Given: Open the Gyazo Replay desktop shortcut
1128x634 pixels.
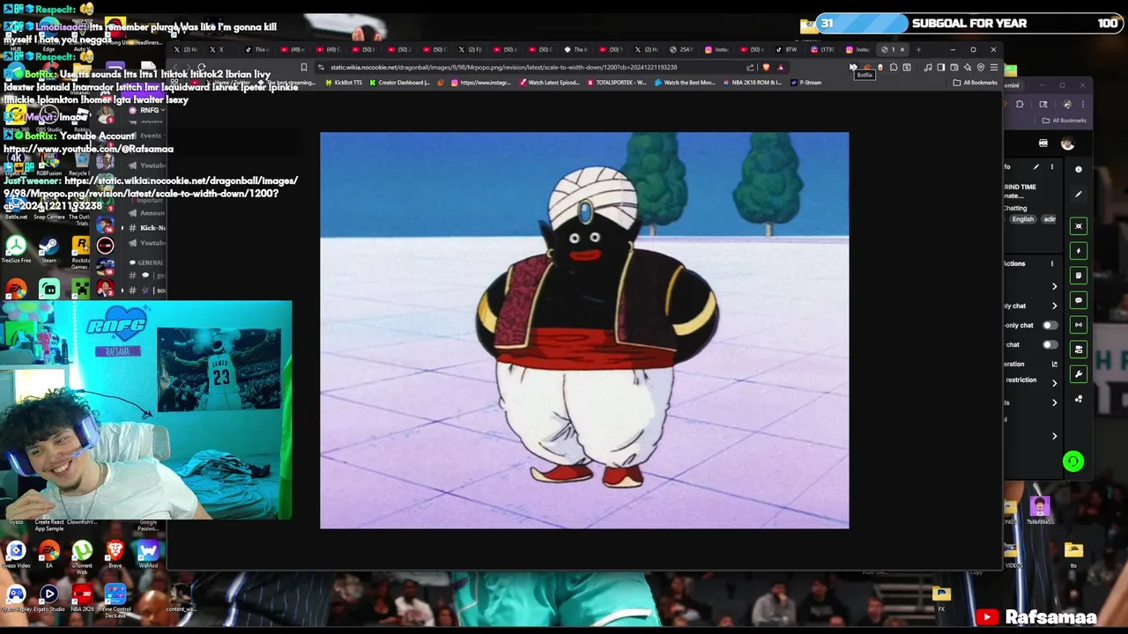Looking at the screenshot, I should pos(16,598).
